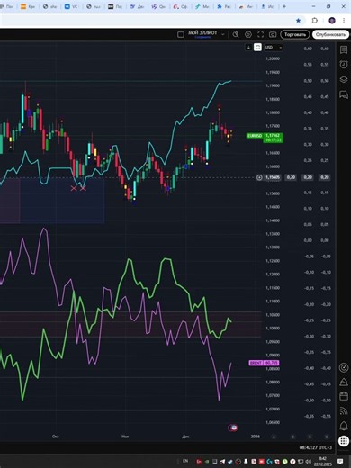351x468 pixels.
Task: Switch EN keyboard language indicator
Action: point(185,461)
